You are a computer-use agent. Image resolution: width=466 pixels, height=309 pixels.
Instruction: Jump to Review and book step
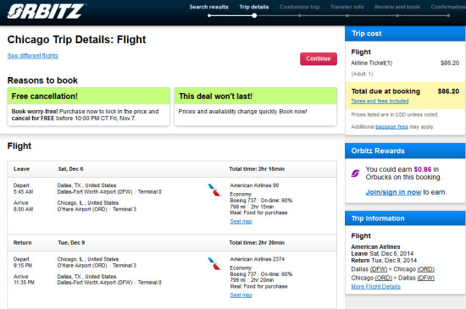pyautogui.click(x=397, y=7)
